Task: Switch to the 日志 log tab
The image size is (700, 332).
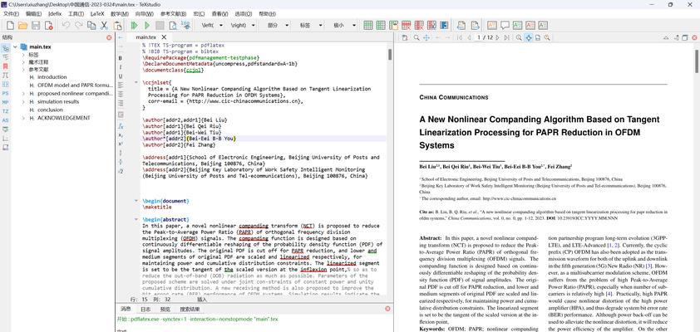Action: [145, 309]
